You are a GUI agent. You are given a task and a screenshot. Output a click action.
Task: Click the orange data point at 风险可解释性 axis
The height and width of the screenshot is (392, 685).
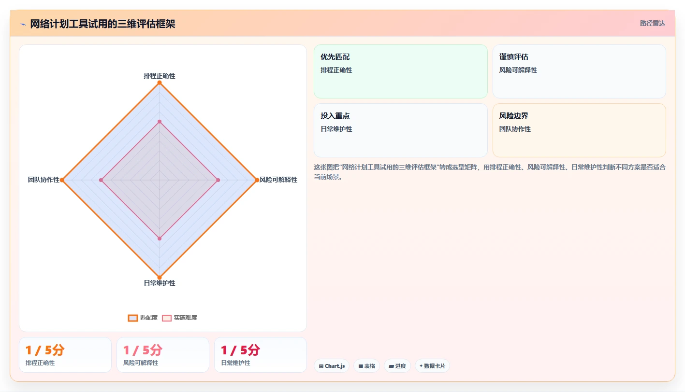(x=257, y=180)
